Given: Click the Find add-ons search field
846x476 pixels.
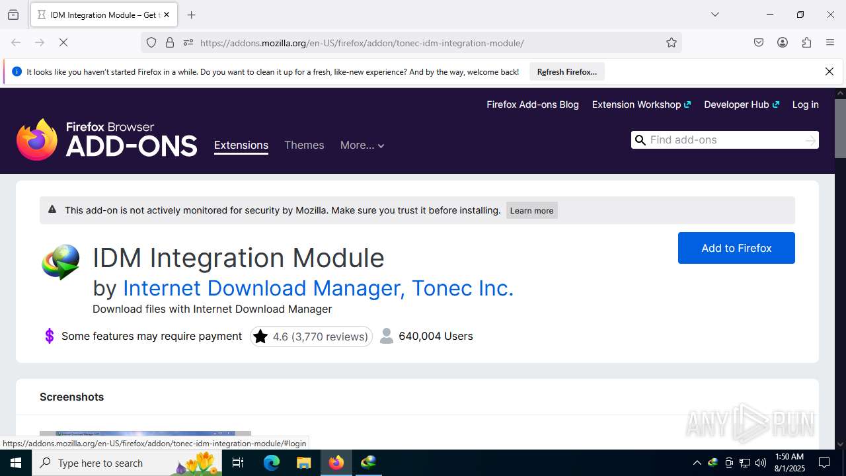Looking at the screenshot, I should click(x=725, y=139).
